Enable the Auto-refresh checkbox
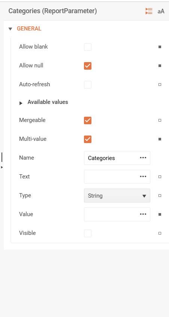This screenshot has height=317, width=169. tap(88, 85)
